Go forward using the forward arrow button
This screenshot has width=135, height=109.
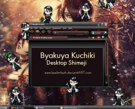[49, 33]
